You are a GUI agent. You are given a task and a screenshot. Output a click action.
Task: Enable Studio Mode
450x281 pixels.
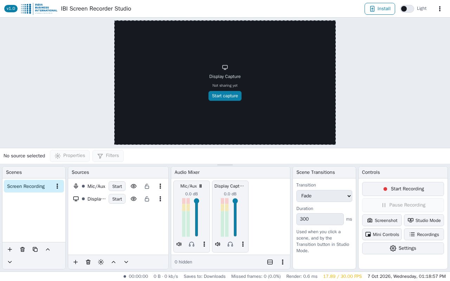[x=424, y=221]
